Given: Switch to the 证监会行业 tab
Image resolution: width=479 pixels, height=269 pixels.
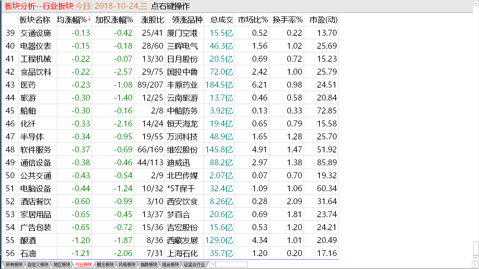Looking at the screenshot, I should pos(194,264).
